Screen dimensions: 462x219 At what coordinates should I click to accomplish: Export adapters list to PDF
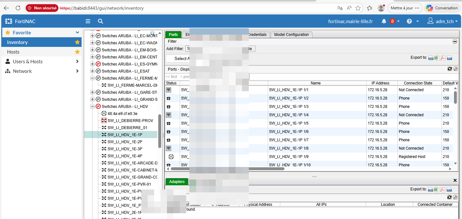click(443, 189)
